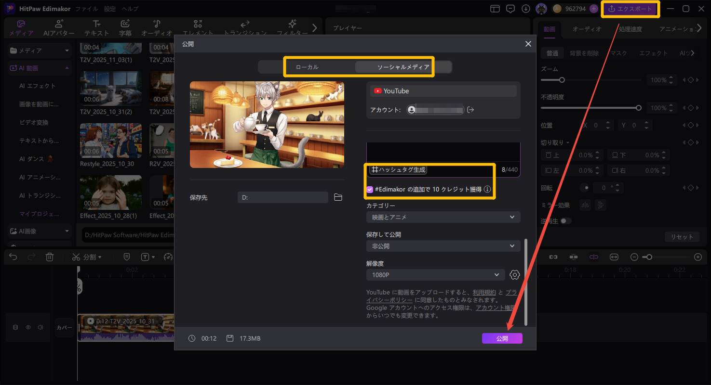Image resolution: width=711 pixels, height=385 pixels.
Task: Switch to the ソーシャルメディア tab
Action: [x=395, y=67]
